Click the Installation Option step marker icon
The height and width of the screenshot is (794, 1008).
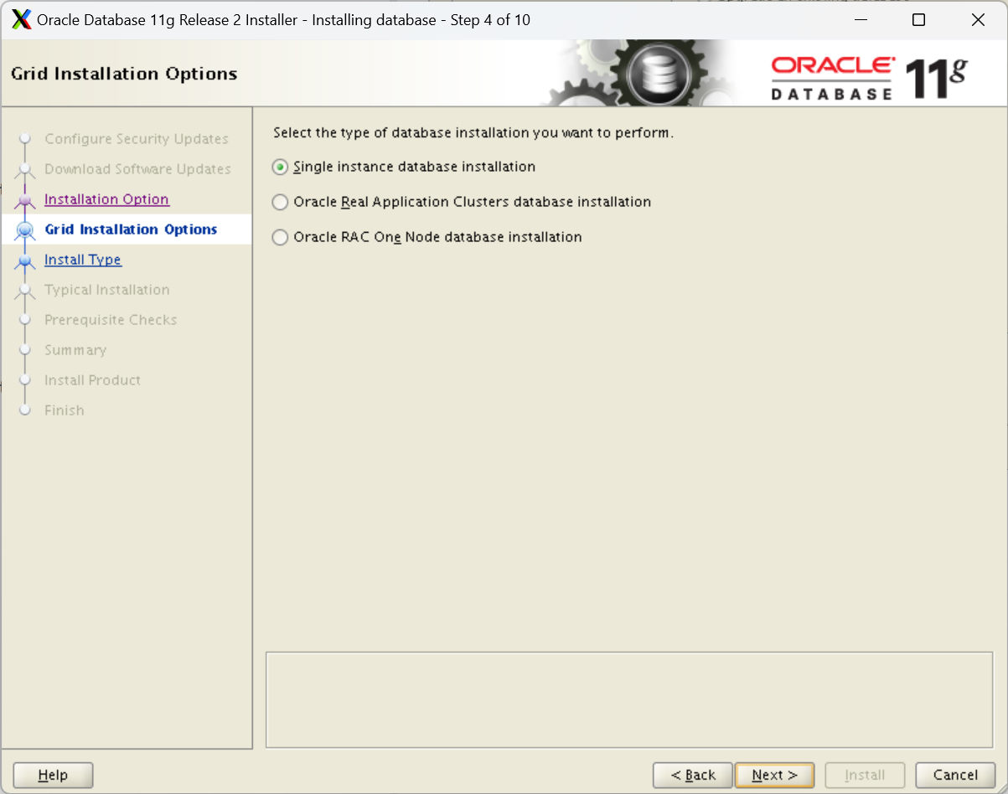(25, 200)
